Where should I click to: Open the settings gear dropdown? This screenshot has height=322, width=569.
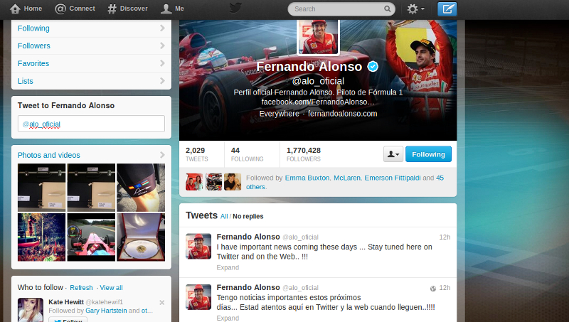[x=415, y=9]
